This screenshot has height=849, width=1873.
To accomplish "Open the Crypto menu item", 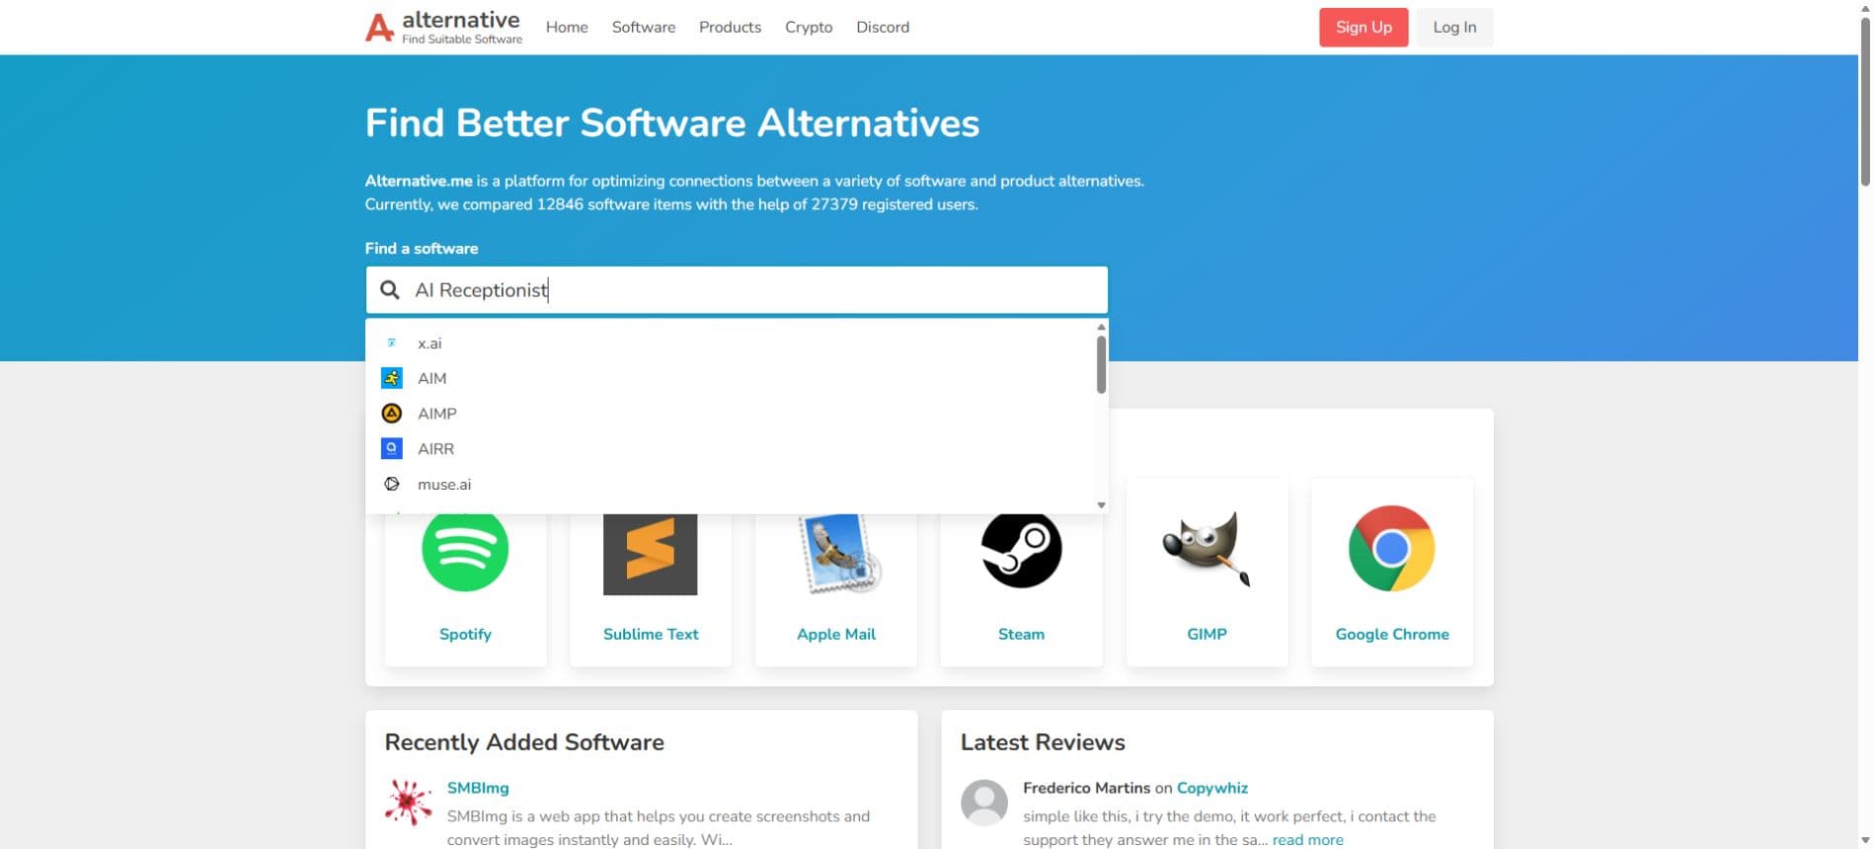I will point(809,28).
